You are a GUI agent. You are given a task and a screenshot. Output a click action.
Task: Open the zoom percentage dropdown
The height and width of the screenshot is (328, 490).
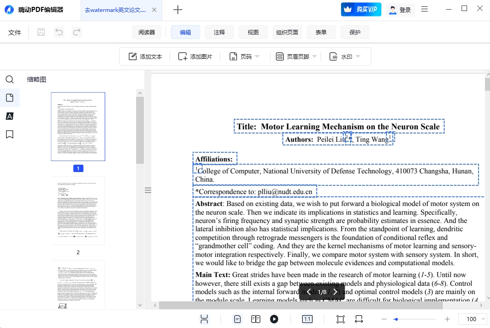pos(473,318)
